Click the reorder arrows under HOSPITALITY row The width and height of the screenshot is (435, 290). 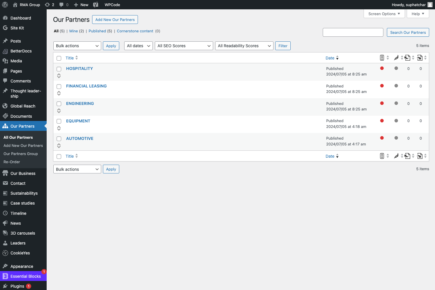59,76
